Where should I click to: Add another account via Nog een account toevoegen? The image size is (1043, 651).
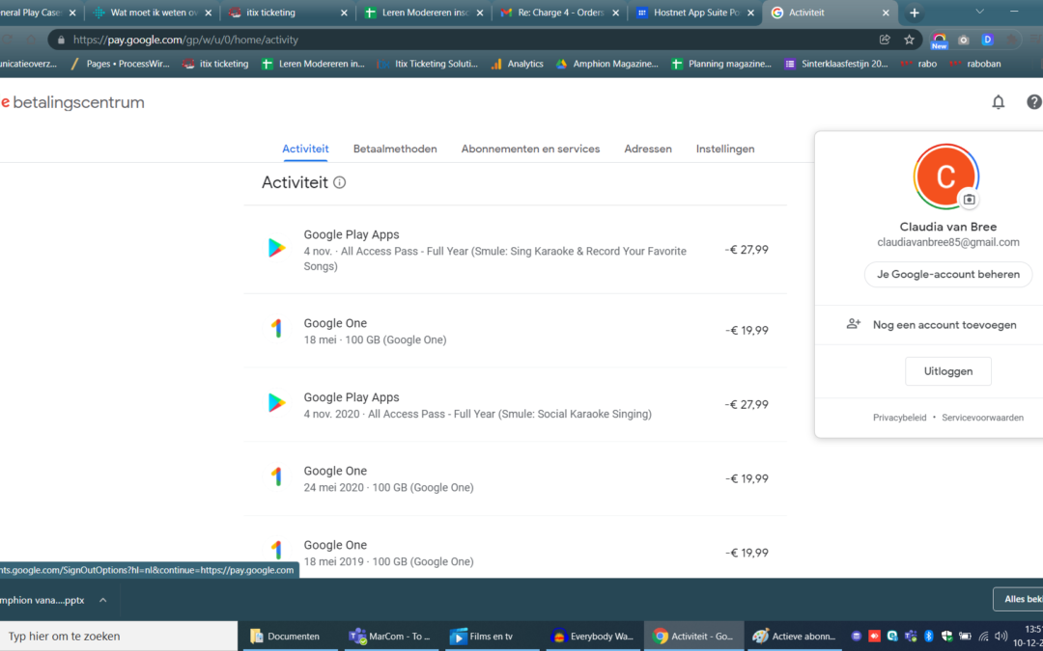click(x=931, y=325)
